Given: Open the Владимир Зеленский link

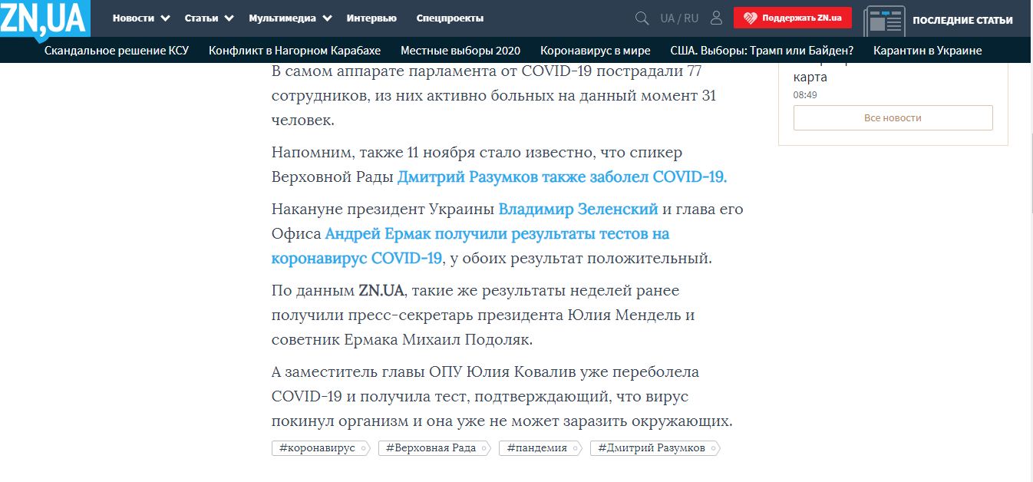Looking at the screenshot, I should click(578, 209).
